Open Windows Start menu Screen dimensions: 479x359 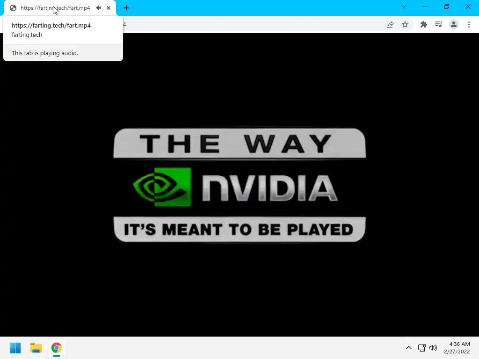tap(15, 348)
